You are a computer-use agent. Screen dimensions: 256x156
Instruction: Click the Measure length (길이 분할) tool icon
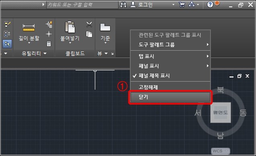[29, 27]
